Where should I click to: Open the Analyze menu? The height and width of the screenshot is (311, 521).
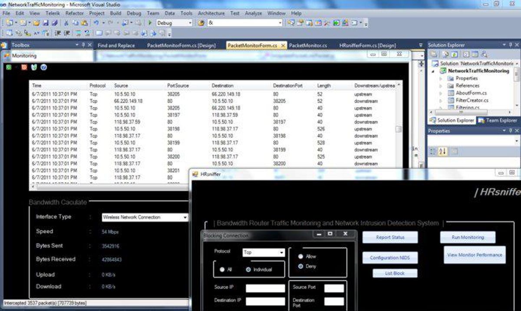pos(253,13)
